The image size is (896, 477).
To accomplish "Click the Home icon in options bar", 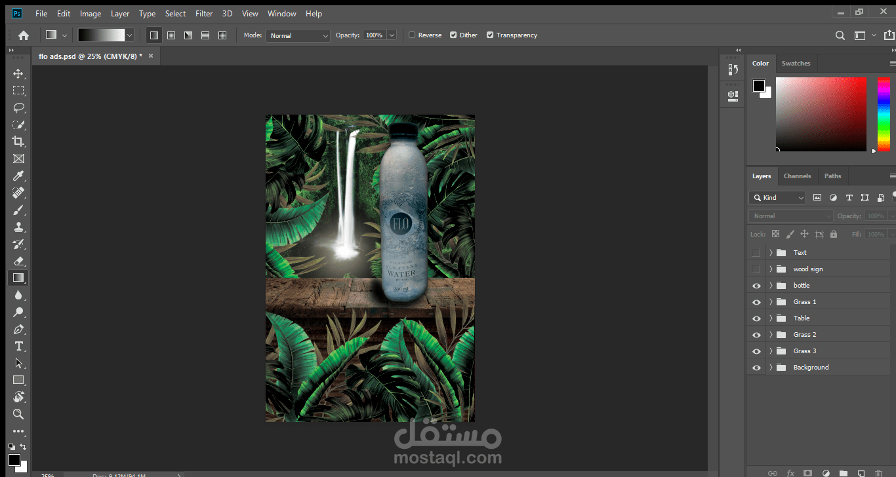I will point(24,35).
